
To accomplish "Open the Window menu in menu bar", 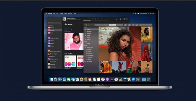I will [70, 13].
